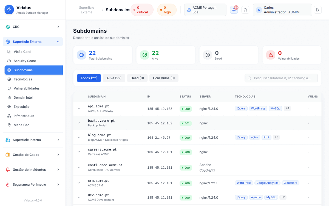Click the Superfície Externa breadcrumb link

tap(86, 10)
